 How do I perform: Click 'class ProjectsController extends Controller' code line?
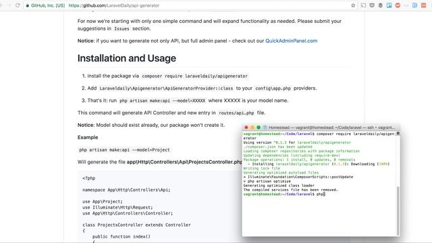[x=136, y=225]
